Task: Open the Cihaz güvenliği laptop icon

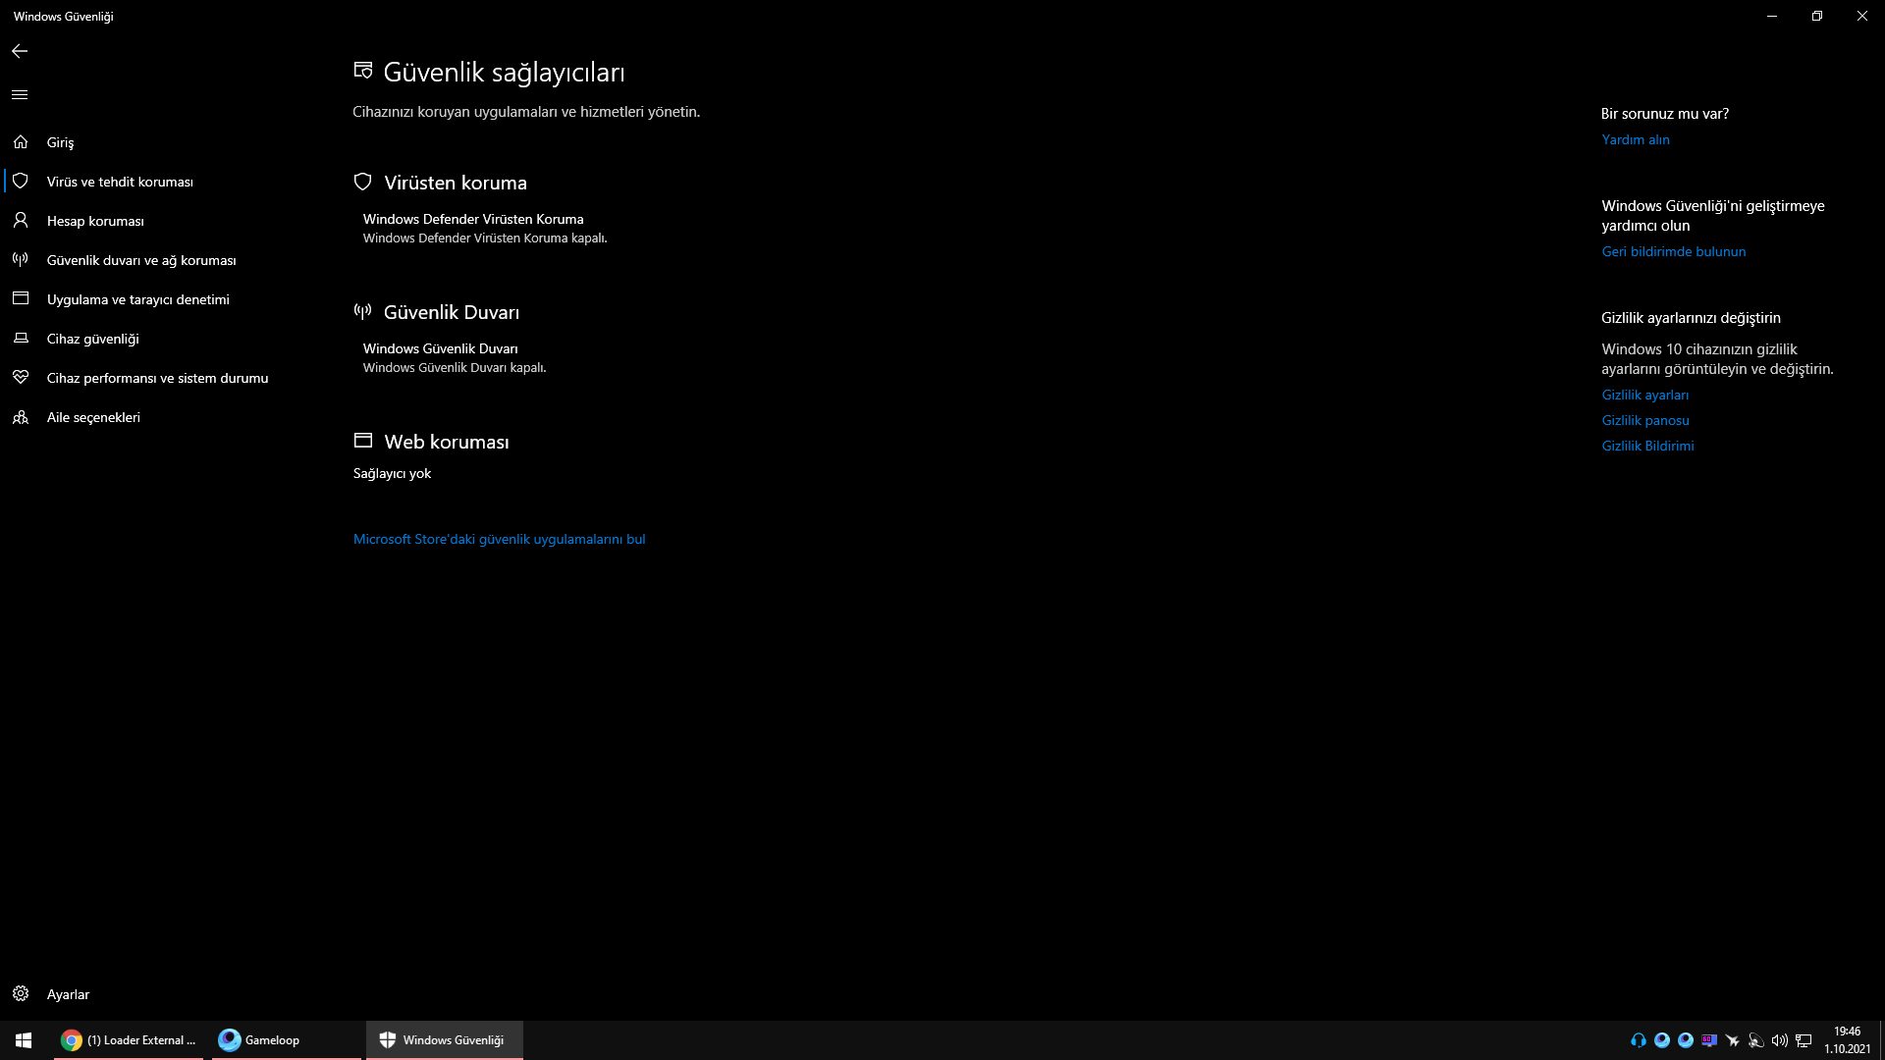Action: (x=21, y=339)
